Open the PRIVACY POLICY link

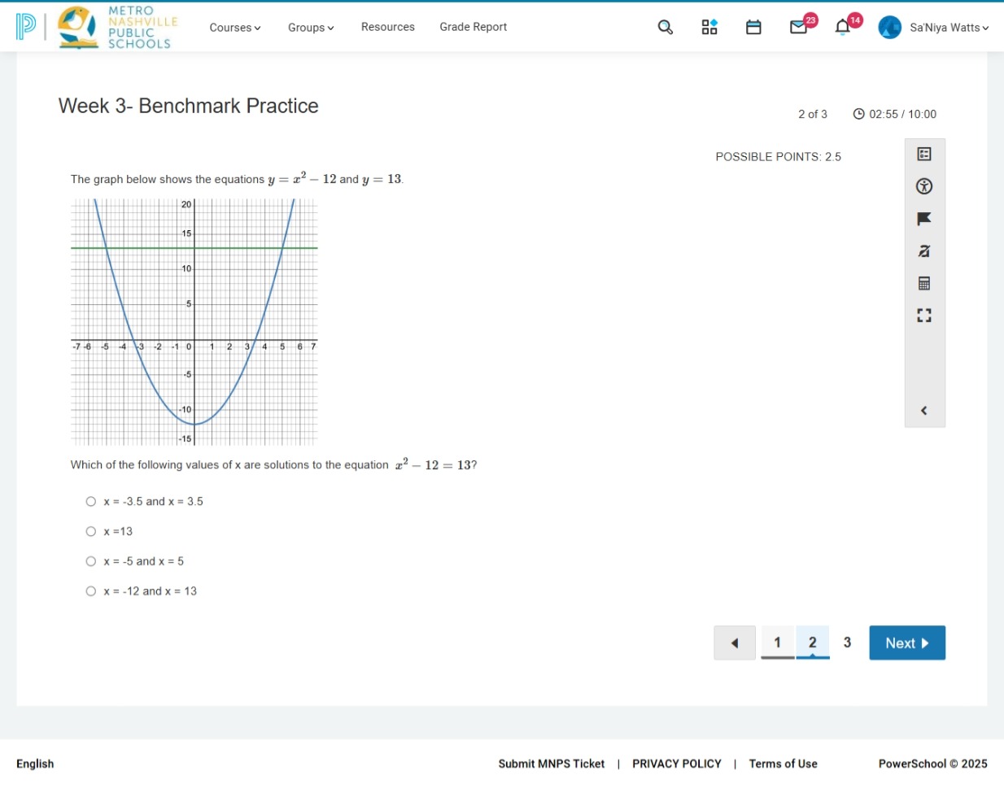tap(677, 764)
